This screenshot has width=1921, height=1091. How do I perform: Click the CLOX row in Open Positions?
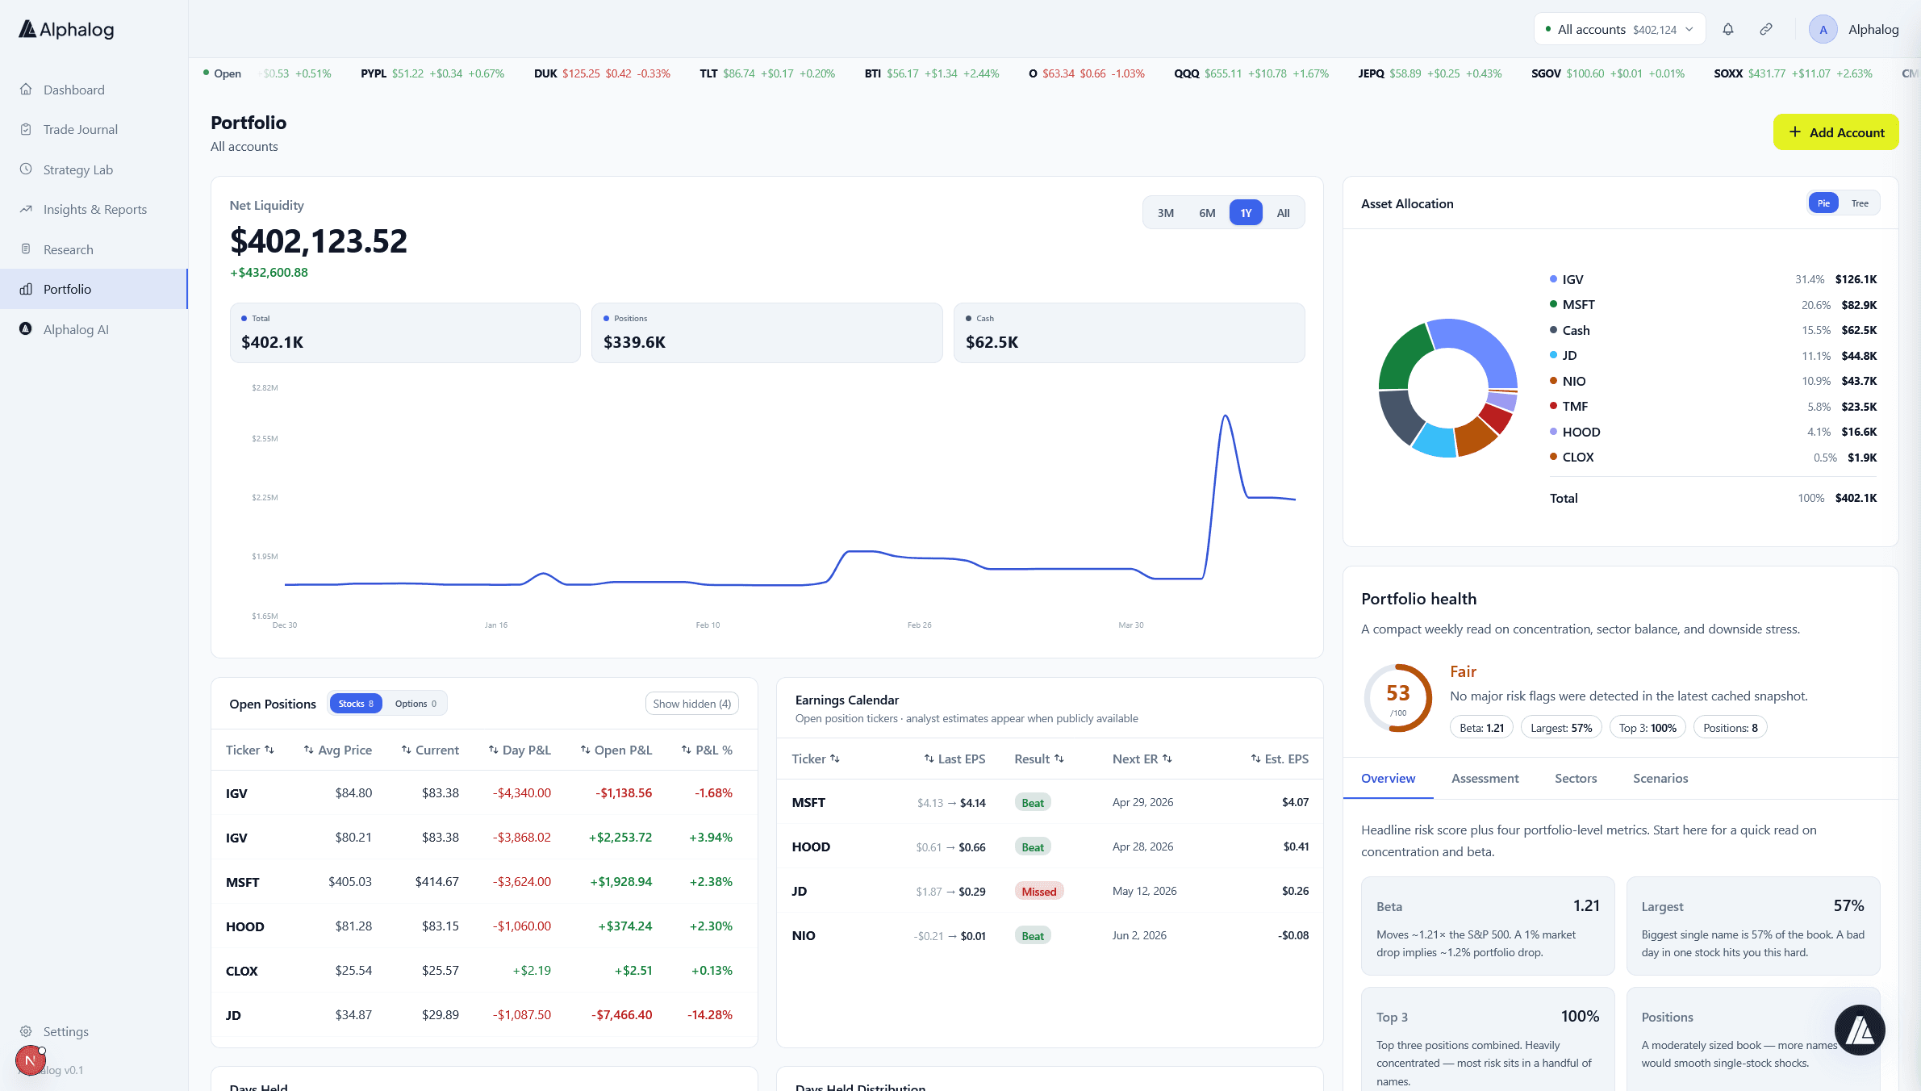pos(484,971)
